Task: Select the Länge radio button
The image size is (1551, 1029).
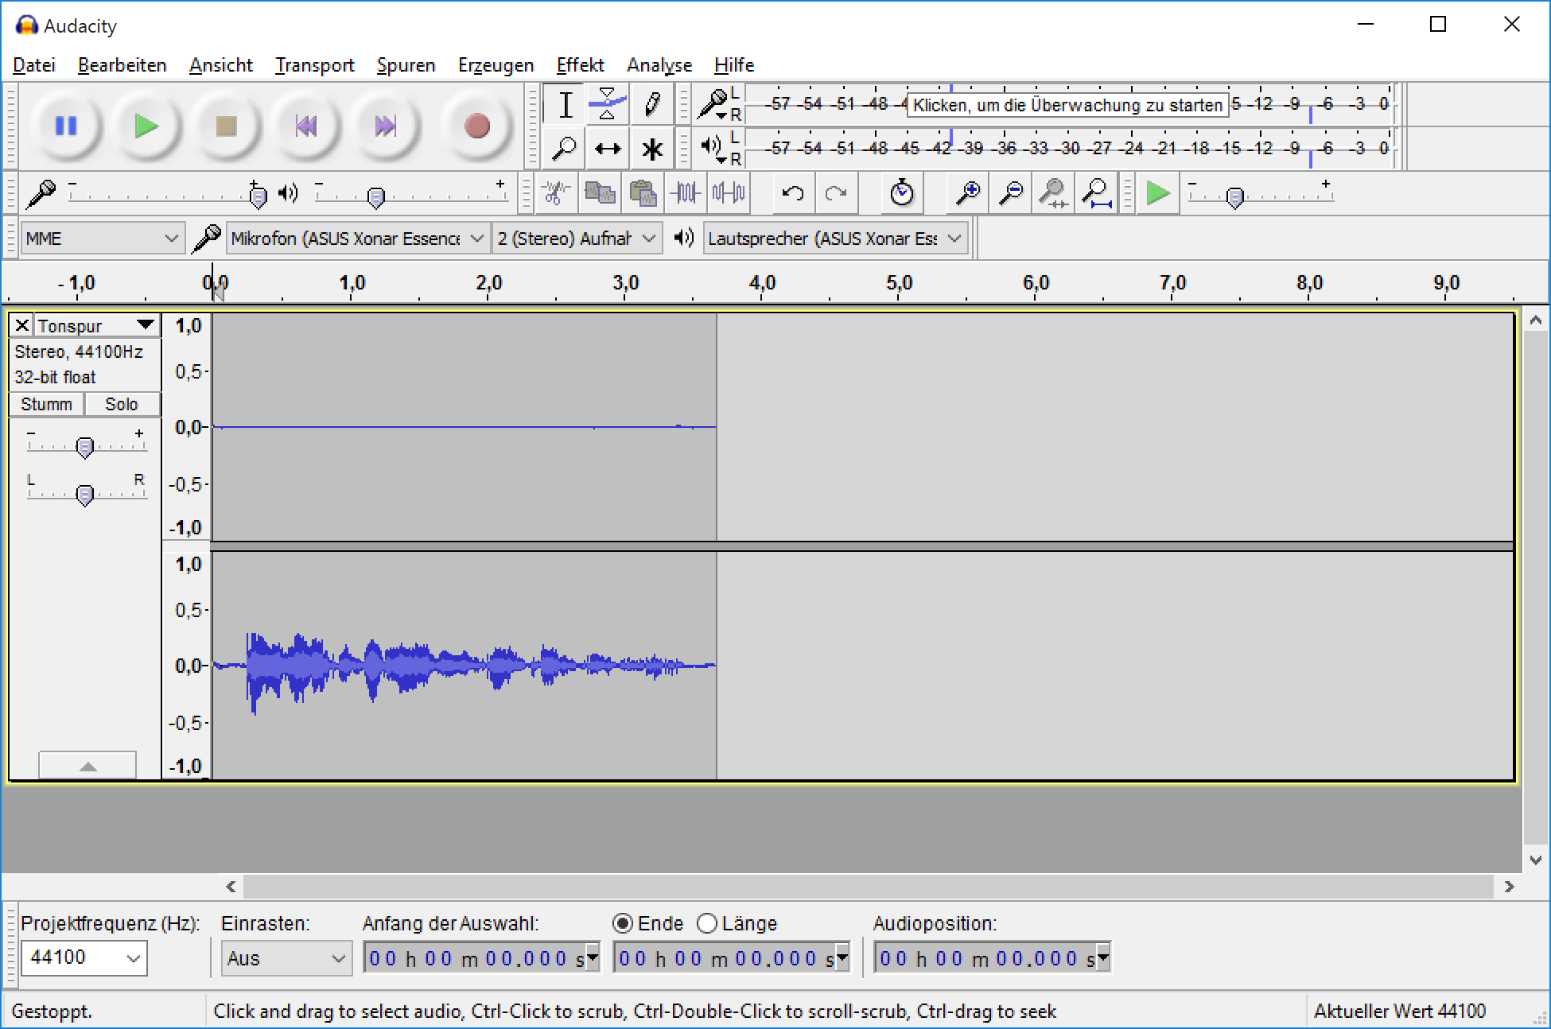Action: coord(707,923)
